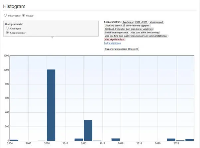Viewport: 200px width, 148px height.
Task: Click the small 2004 histogram bar
Action: pos(14,140)
